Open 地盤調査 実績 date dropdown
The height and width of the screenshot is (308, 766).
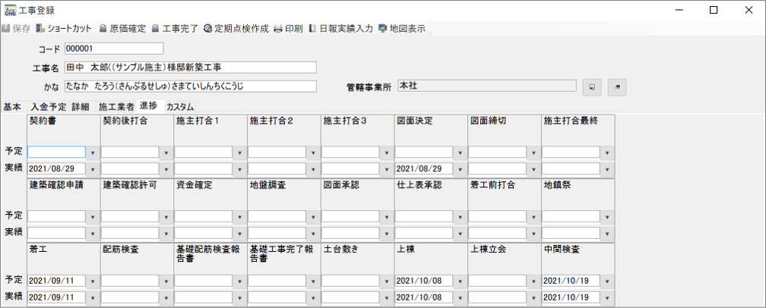click(313, 234)
